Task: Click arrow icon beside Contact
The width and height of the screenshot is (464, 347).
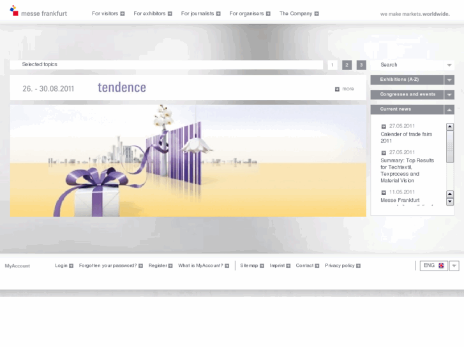Action: pos(317,266)
